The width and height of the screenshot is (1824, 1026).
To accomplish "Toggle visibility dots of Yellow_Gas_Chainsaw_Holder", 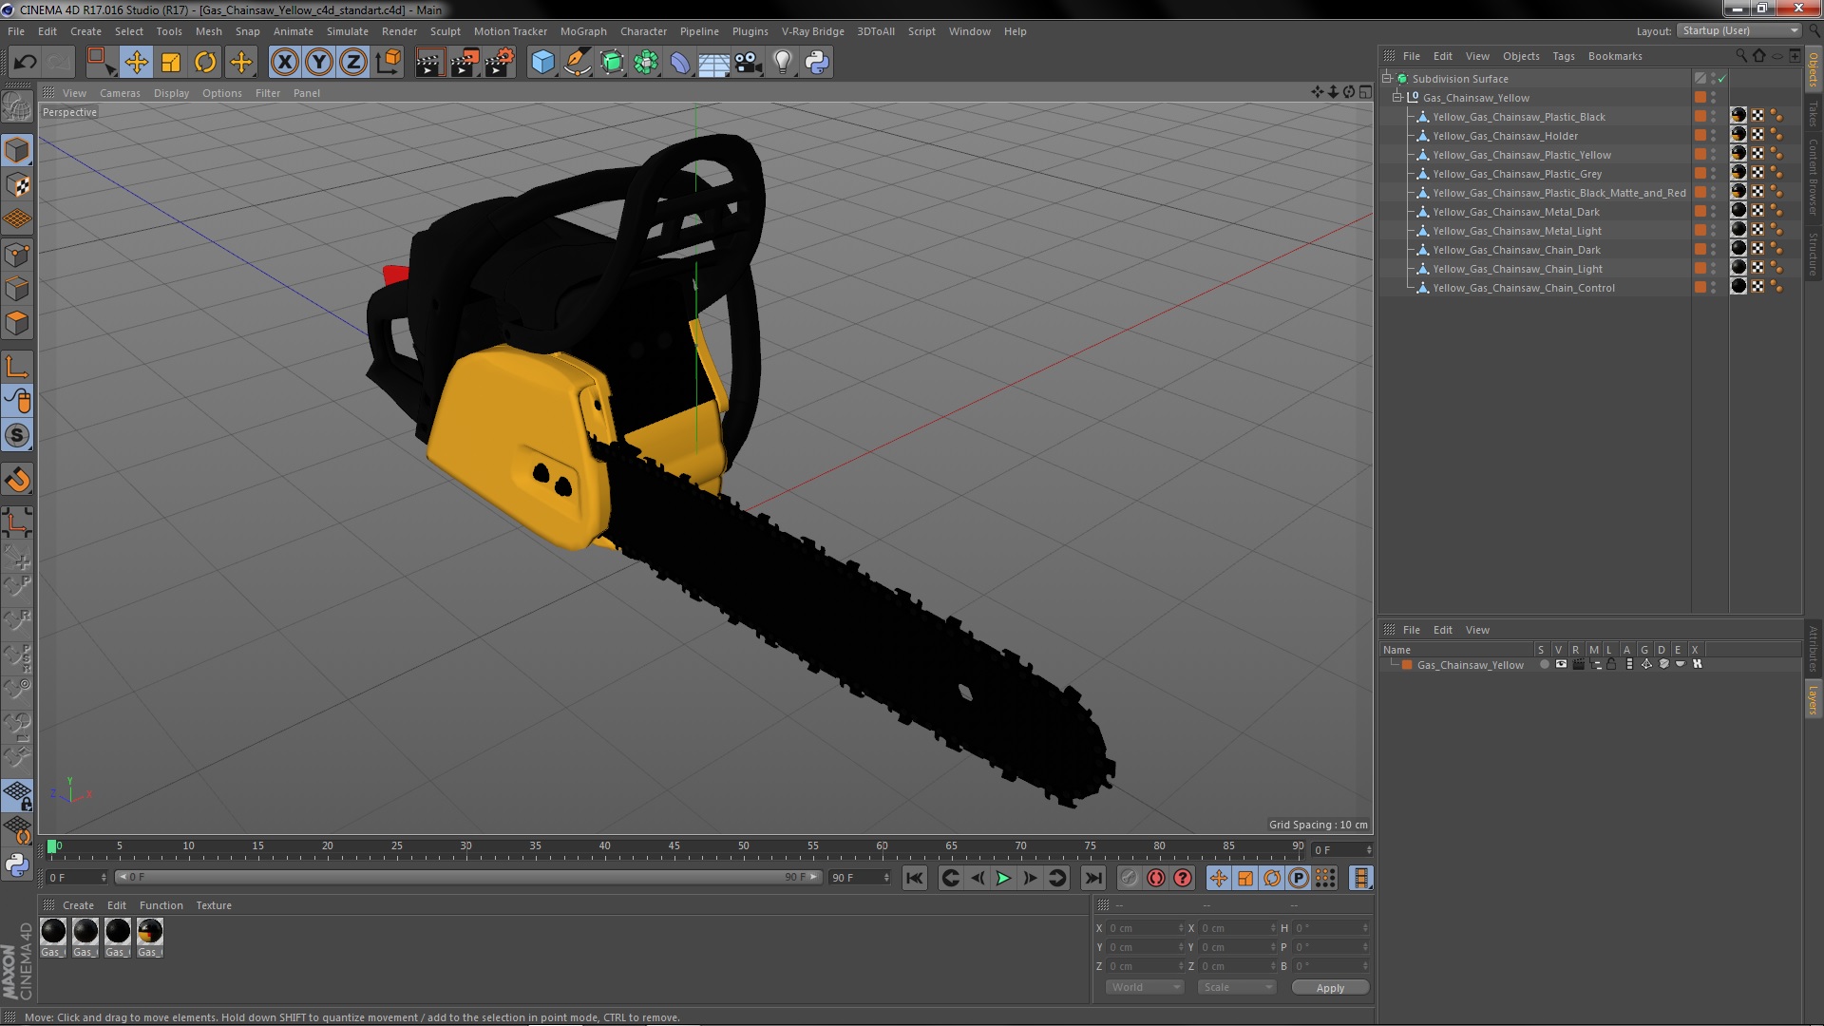I will point(1714,136).
